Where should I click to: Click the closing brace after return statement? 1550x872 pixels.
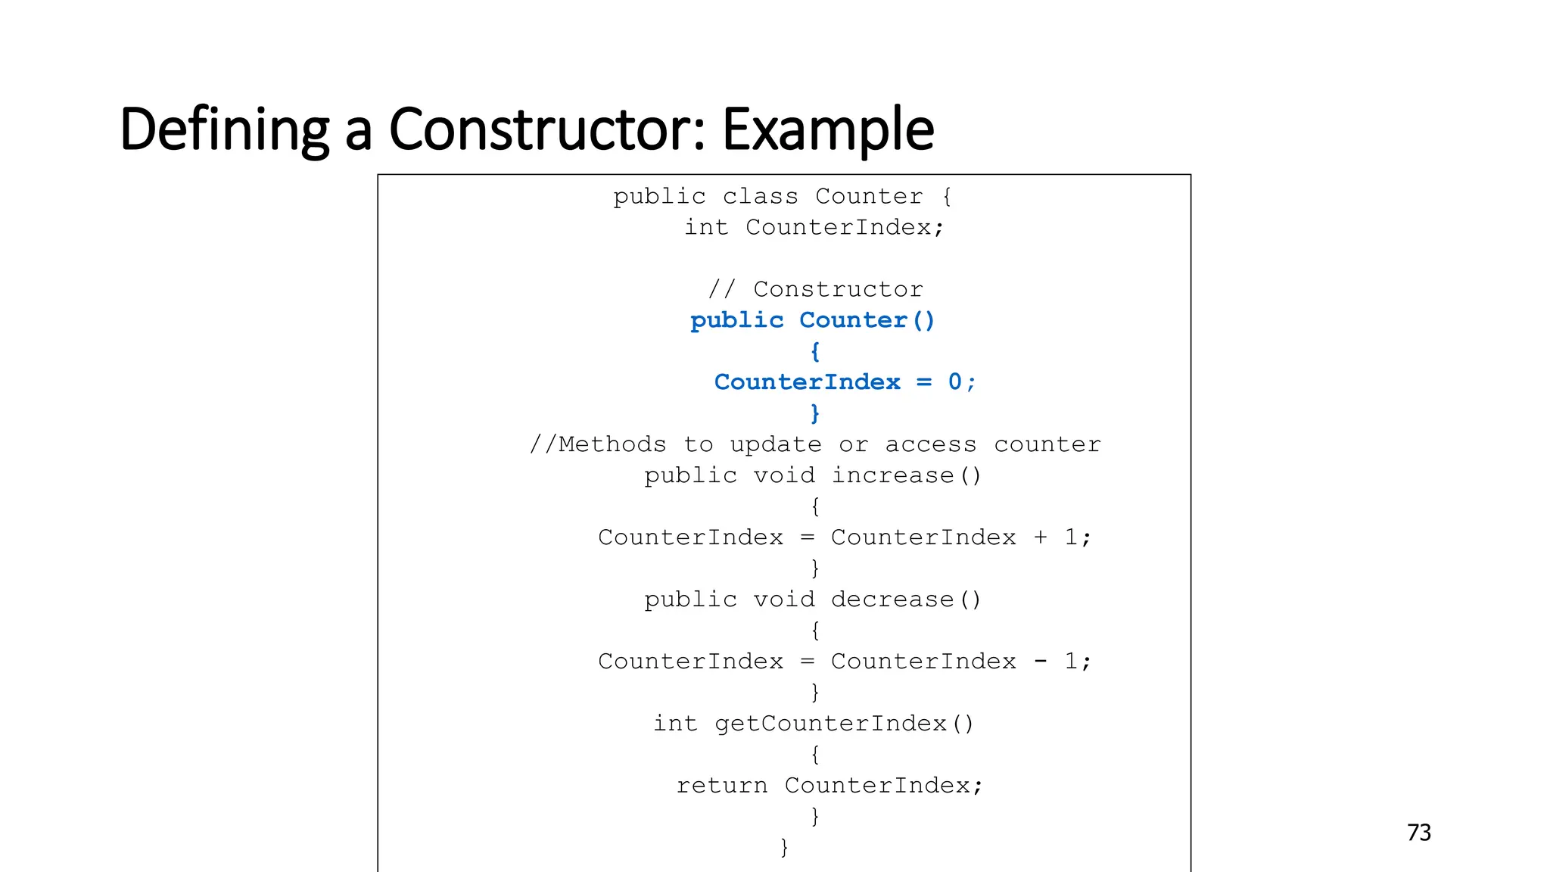click(x=815, y=816)
